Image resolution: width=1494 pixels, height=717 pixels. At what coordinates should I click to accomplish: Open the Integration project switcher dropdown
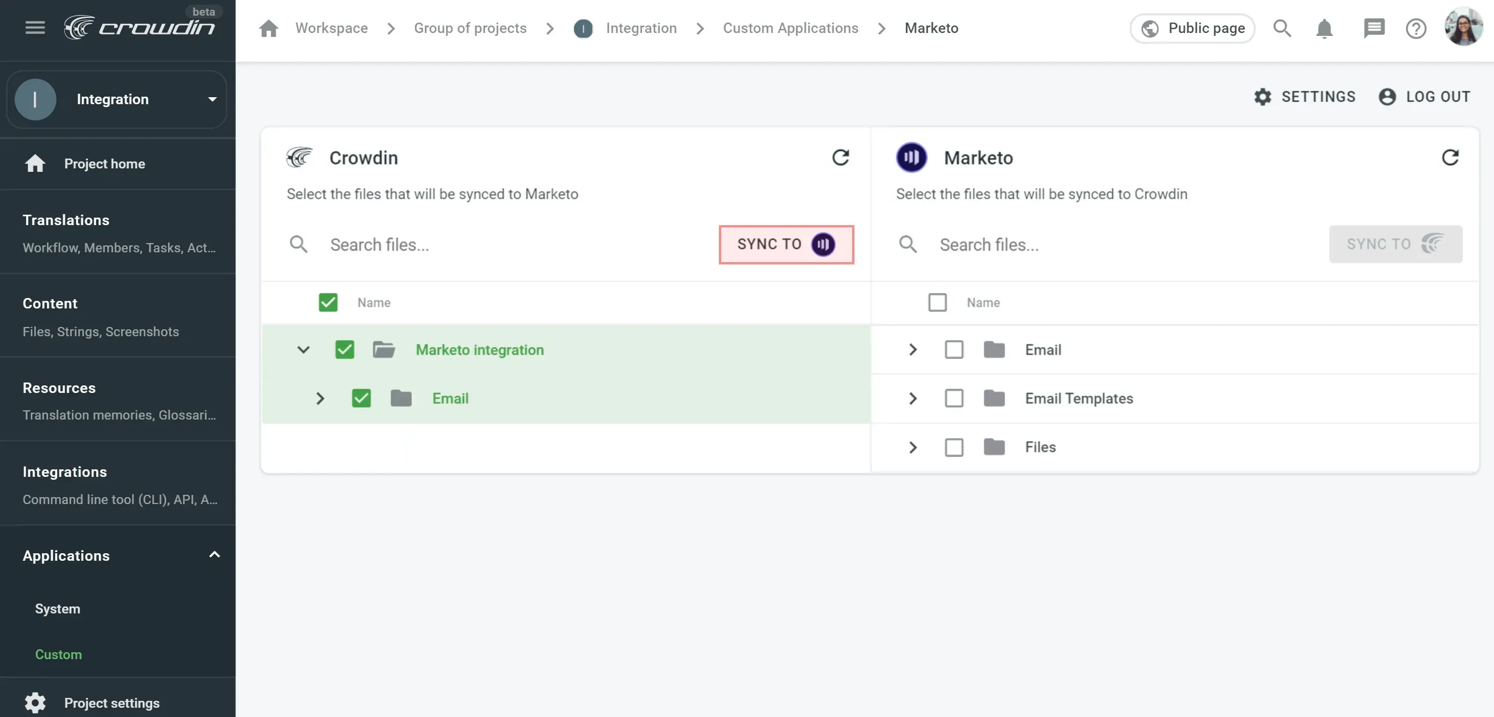point(211,99)
